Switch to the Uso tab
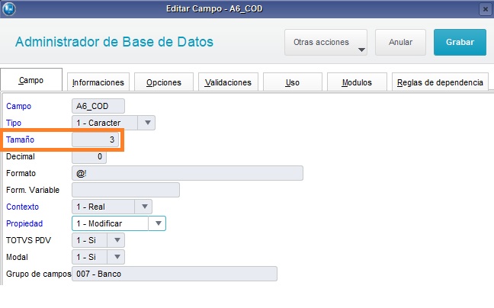This screenshot has height=308, width=494. [293, 82]
